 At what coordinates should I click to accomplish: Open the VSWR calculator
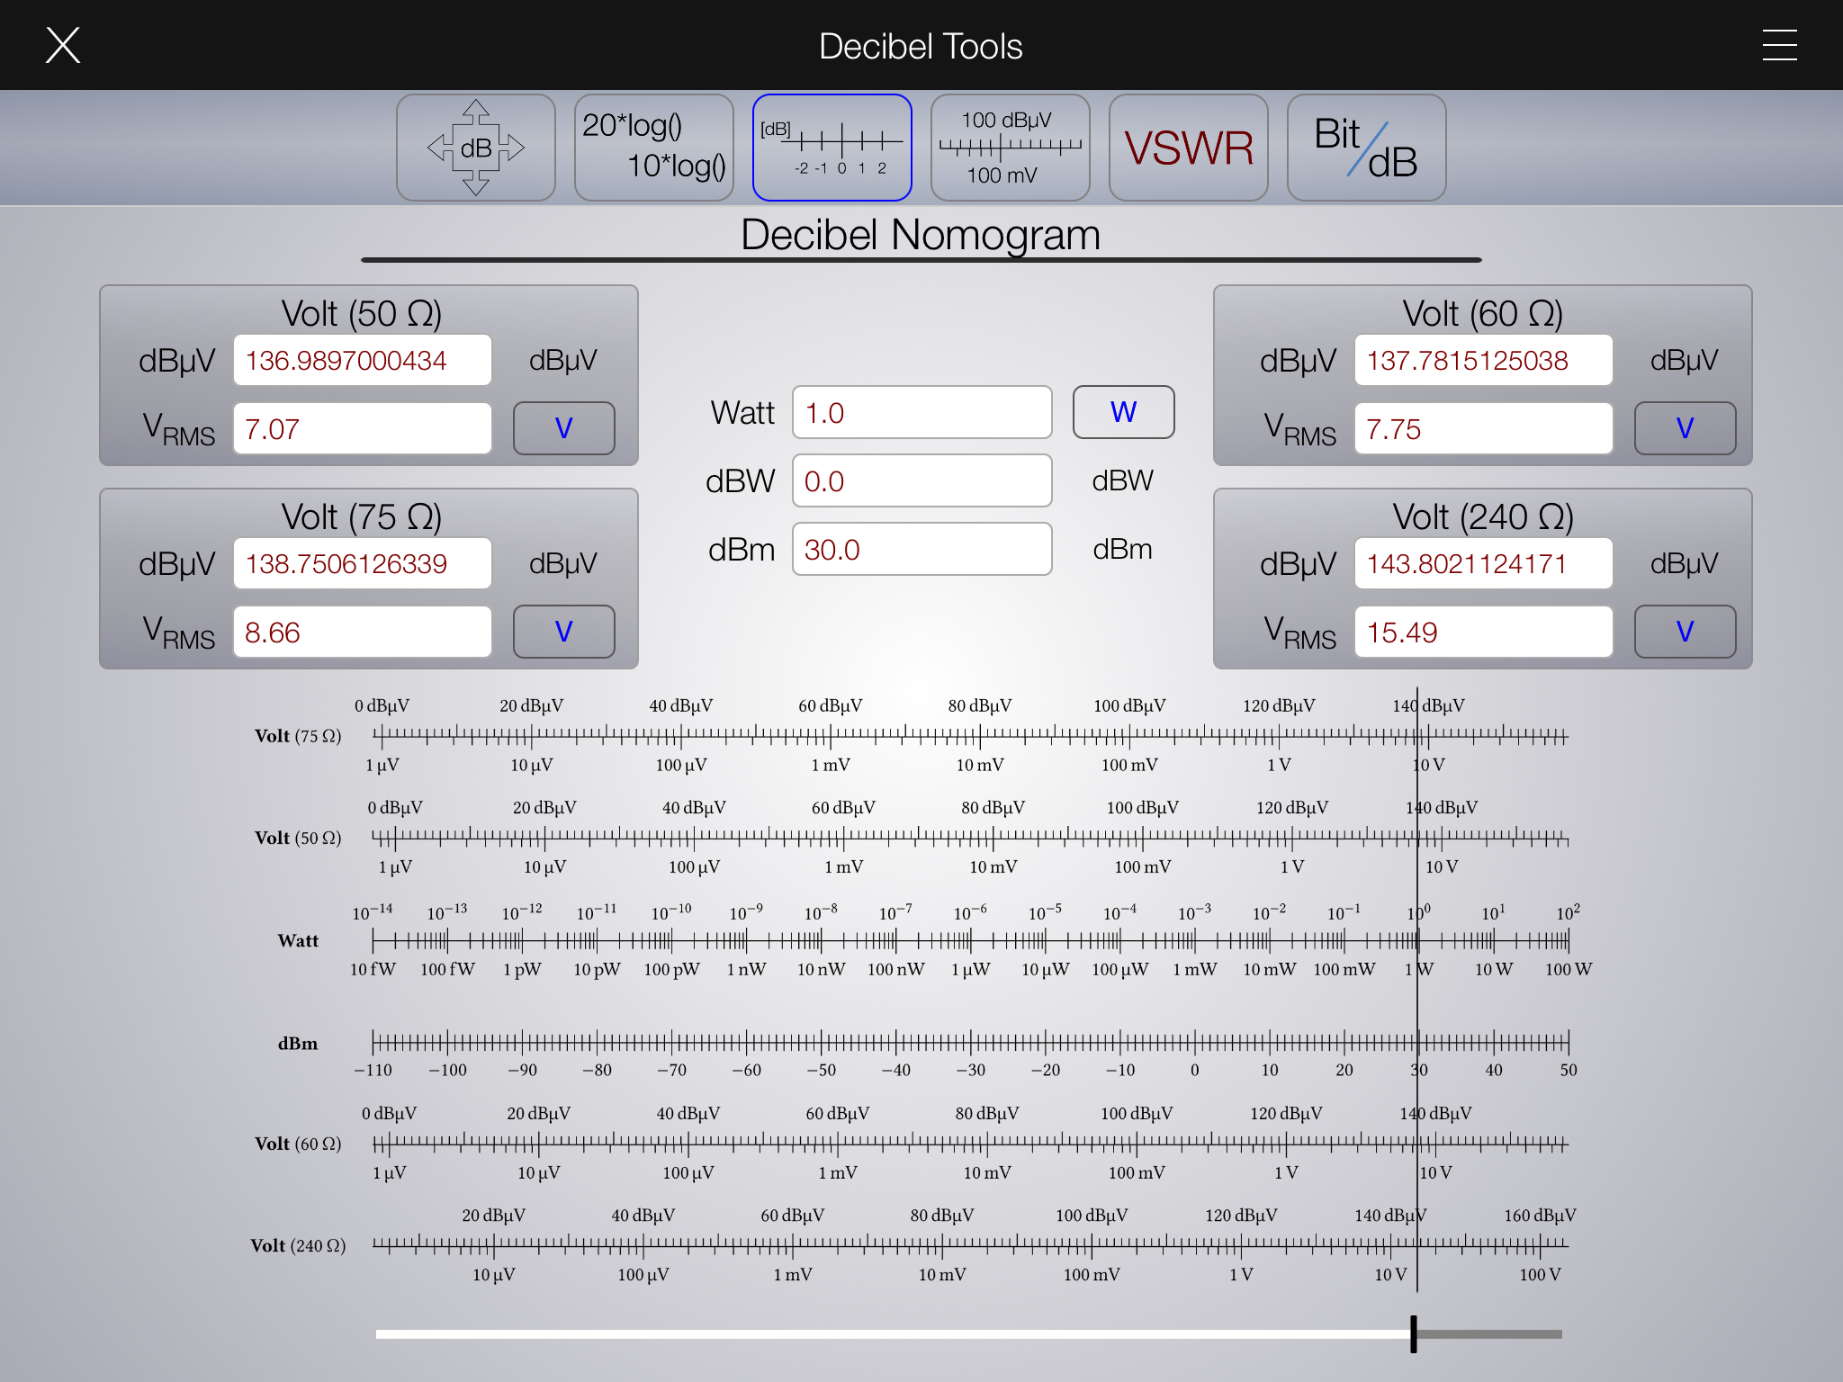pyautogui.click(x=1188, y=148)
